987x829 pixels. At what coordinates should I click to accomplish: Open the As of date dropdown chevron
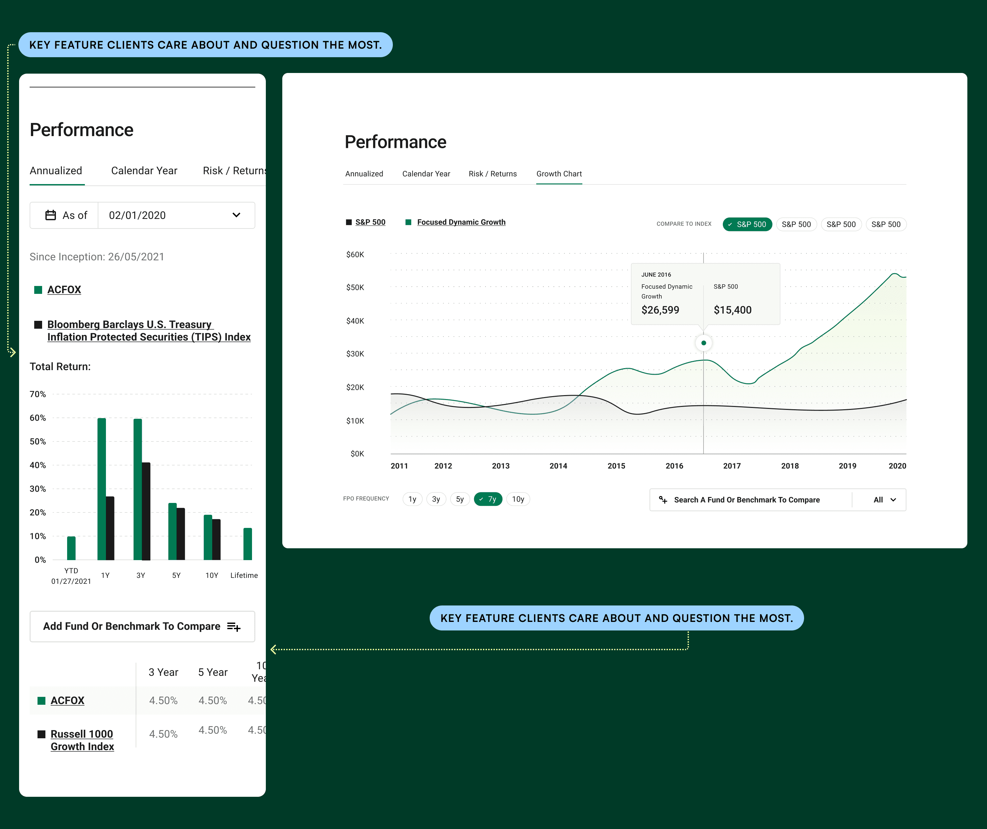(236, 215)
